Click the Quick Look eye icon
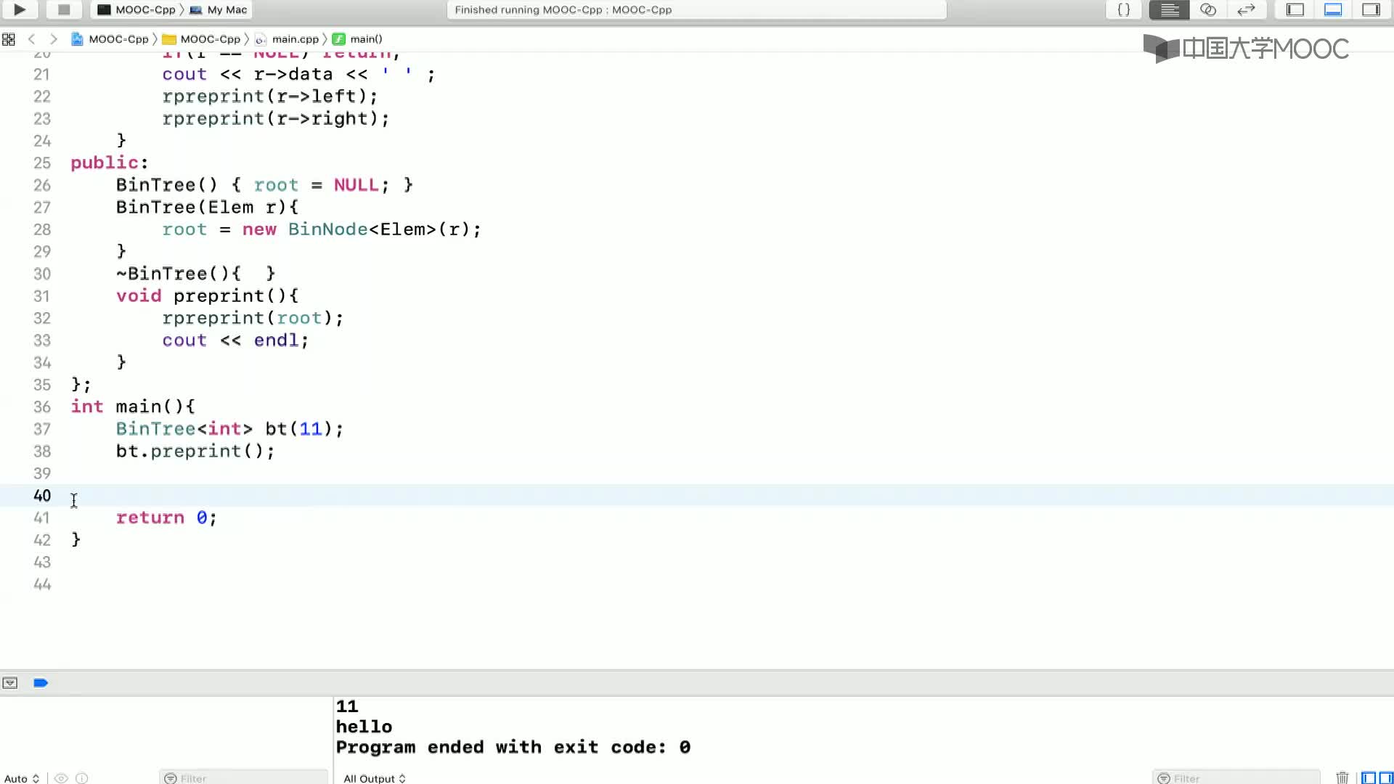 click(x=61, y=778)
